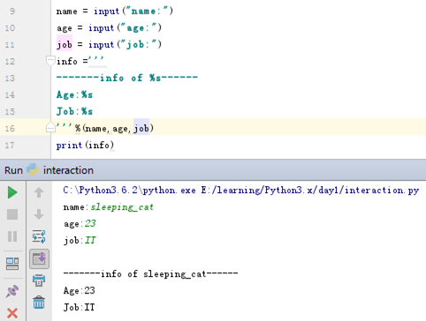Click the "info of sleeping_cat" output line
426x321 pixels.
pos(151,274)
